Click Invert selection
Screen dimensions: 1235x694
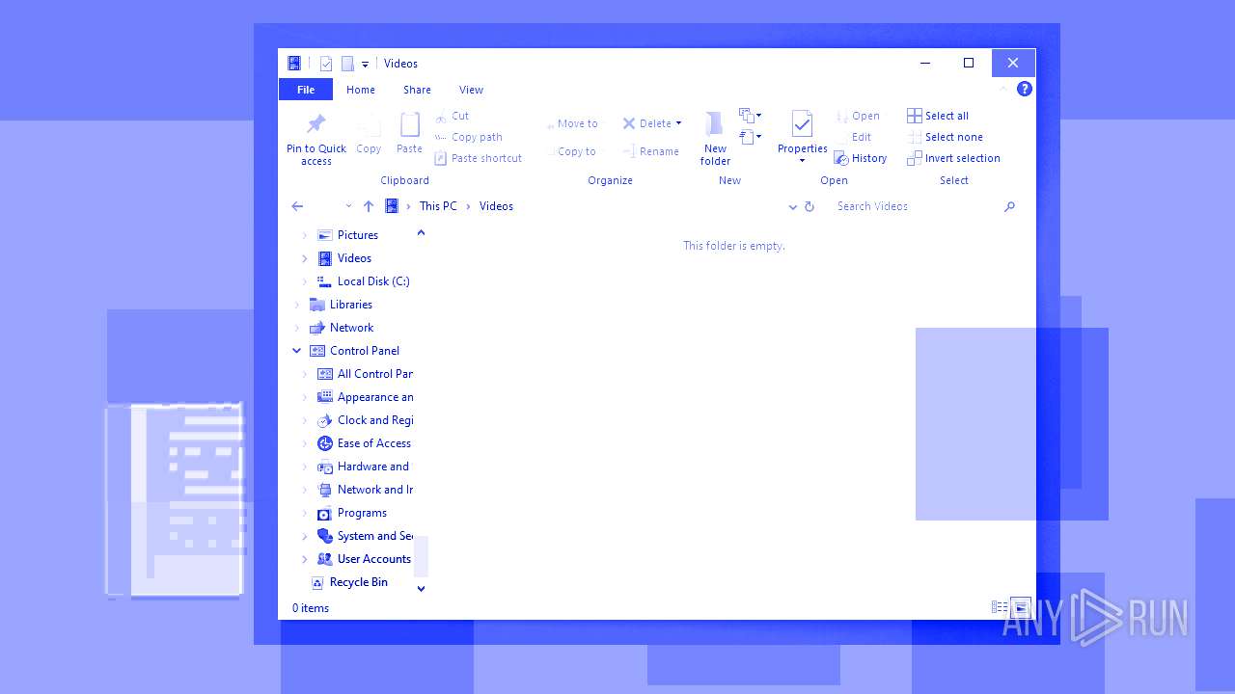953,158
